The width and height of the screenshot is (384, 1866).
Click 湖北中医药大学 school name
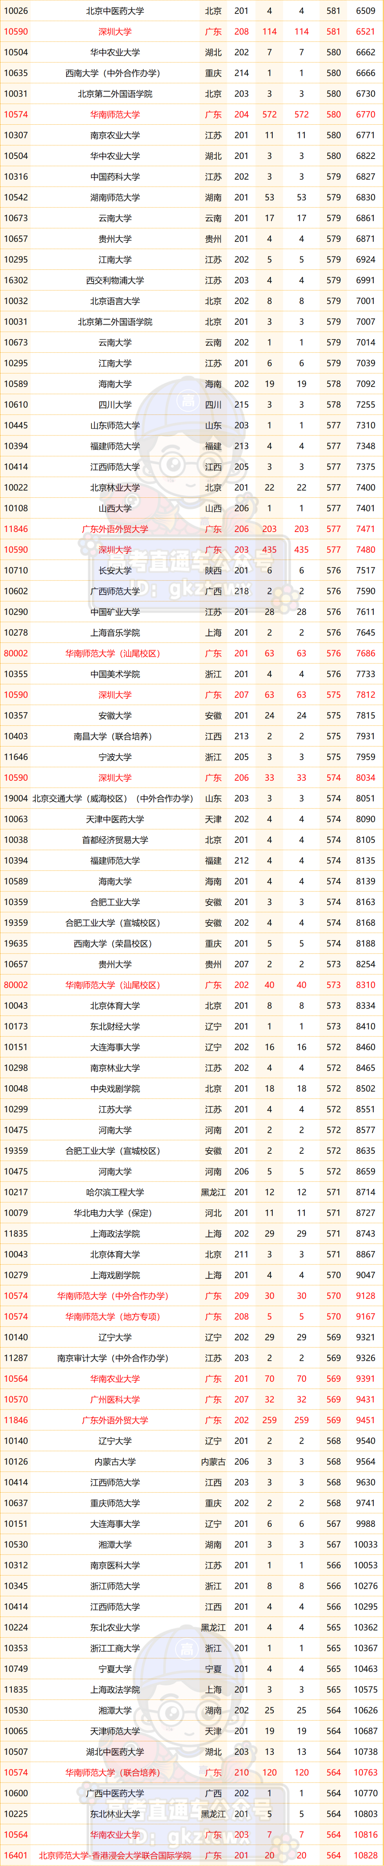[x=115, y=1752]
